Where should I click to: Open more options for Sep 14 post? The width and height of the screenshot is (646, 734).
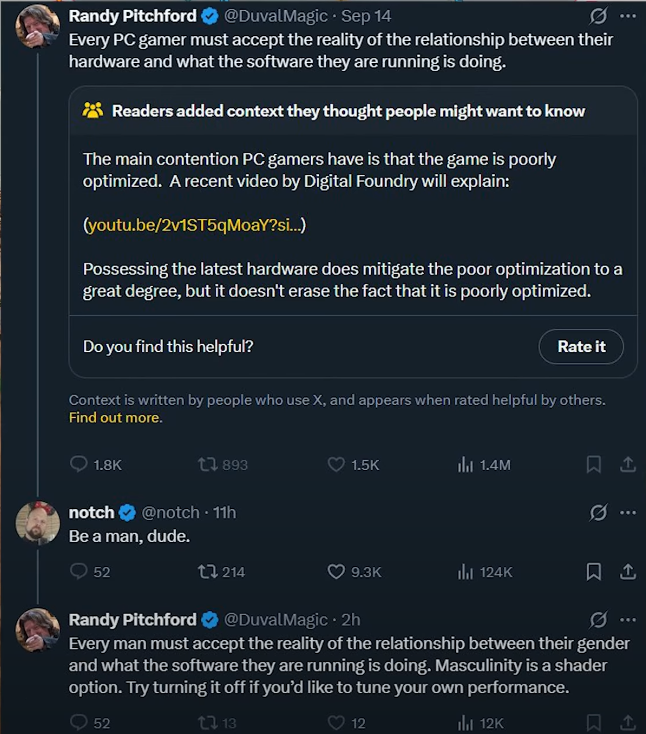click(628, 17)
